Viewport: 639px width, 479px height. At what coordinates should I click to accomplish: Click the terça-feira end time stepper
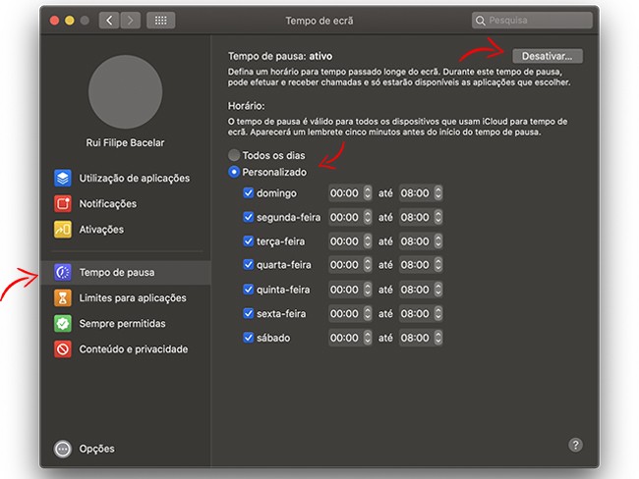click(x=436, y=241)
